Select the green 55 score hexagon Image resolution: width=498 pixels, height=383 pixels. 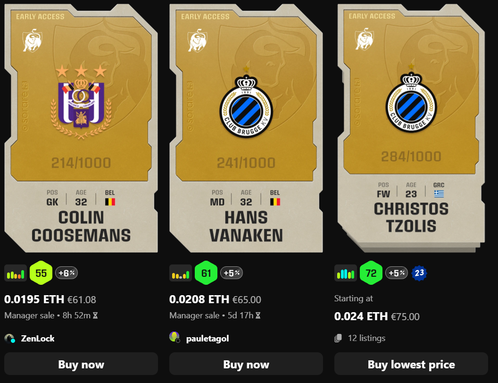coord(41,273)
